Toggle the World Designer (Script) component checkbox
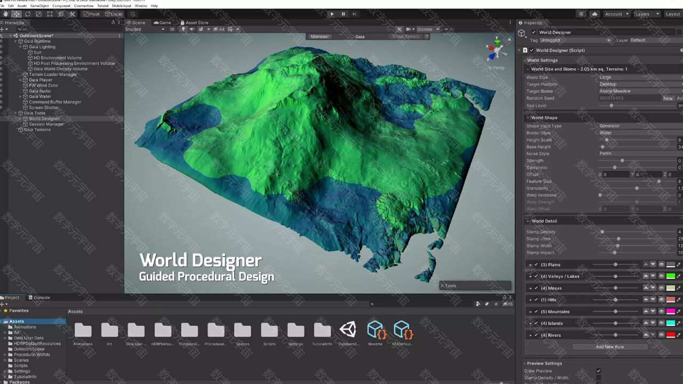683x384 pixels. 531,50
